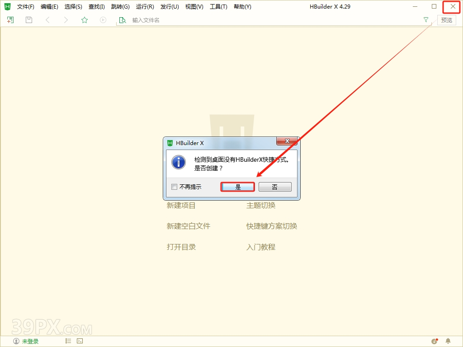Click the notification bell icon
The height and width of the screenshot is (347, 463).
point(448,341)
